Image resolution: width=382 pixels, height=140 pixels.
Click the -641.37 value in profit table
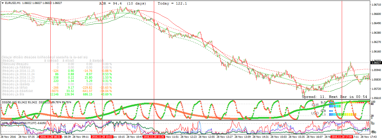point(87,91)
